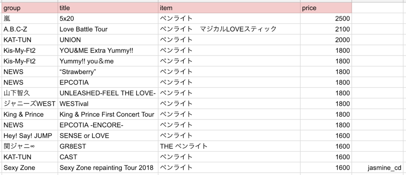
Task: Click the price cell showing 2100
Action: (x=326, y=29)
